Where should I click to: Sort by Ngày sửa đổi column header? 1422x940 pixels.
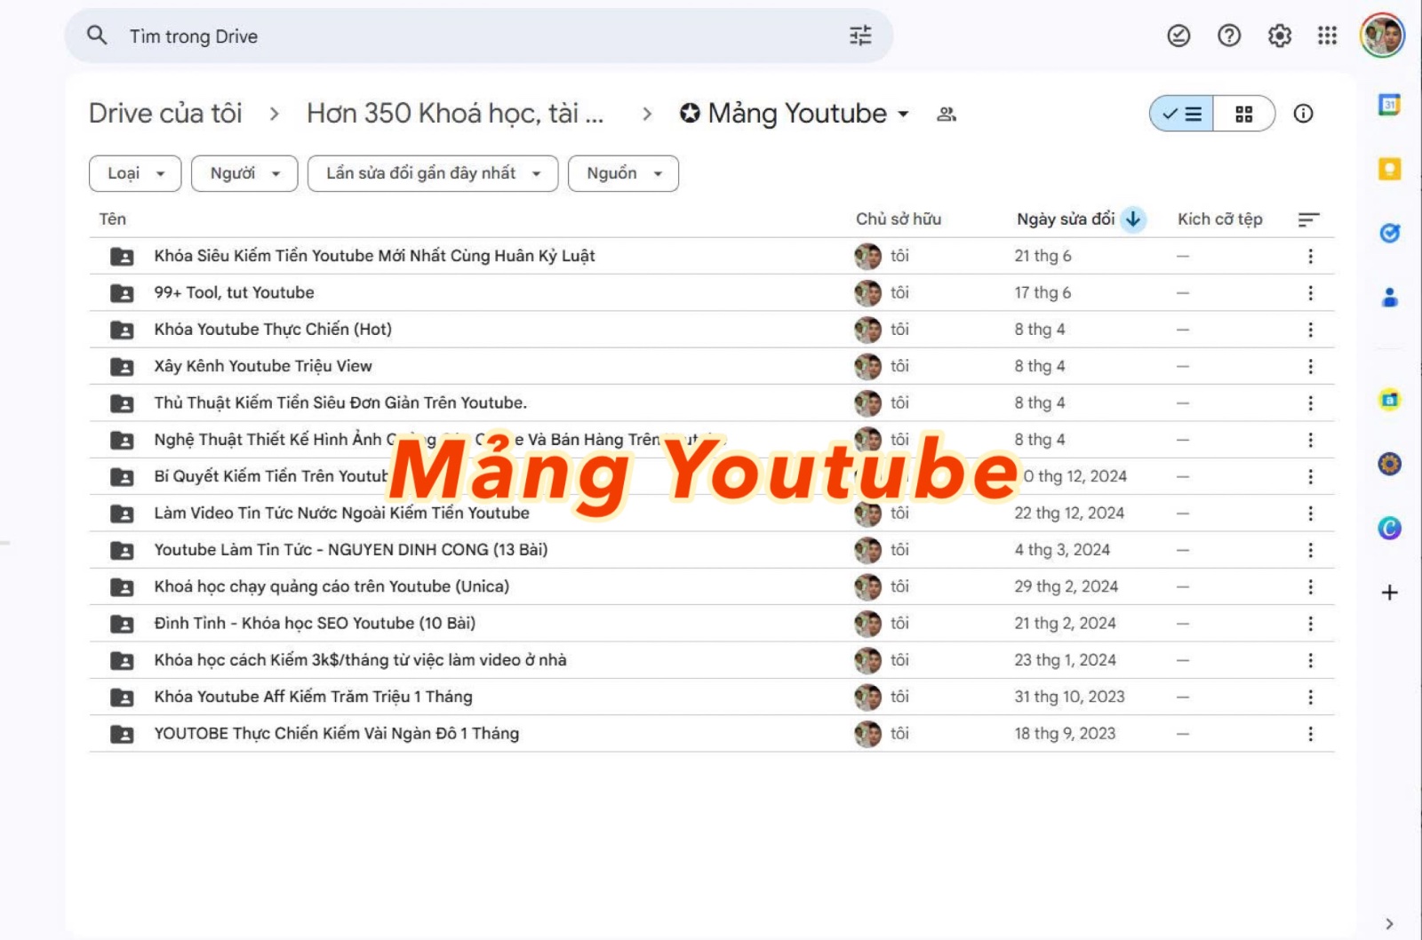1065,219
